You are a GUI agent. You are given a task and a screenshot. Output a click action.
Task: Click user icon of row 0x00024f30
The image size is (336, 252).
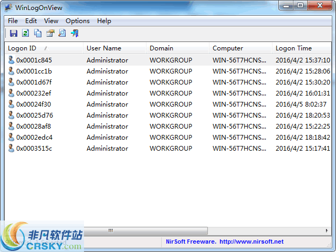point(11,104)
